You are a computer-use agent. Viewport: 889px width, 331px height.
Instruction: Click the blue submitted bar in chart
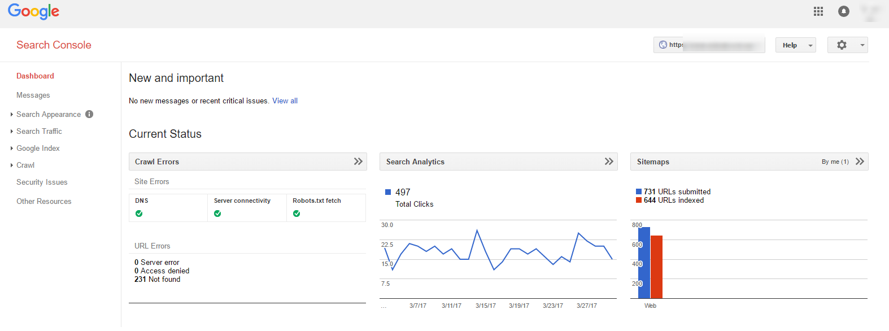click(644, 263)
